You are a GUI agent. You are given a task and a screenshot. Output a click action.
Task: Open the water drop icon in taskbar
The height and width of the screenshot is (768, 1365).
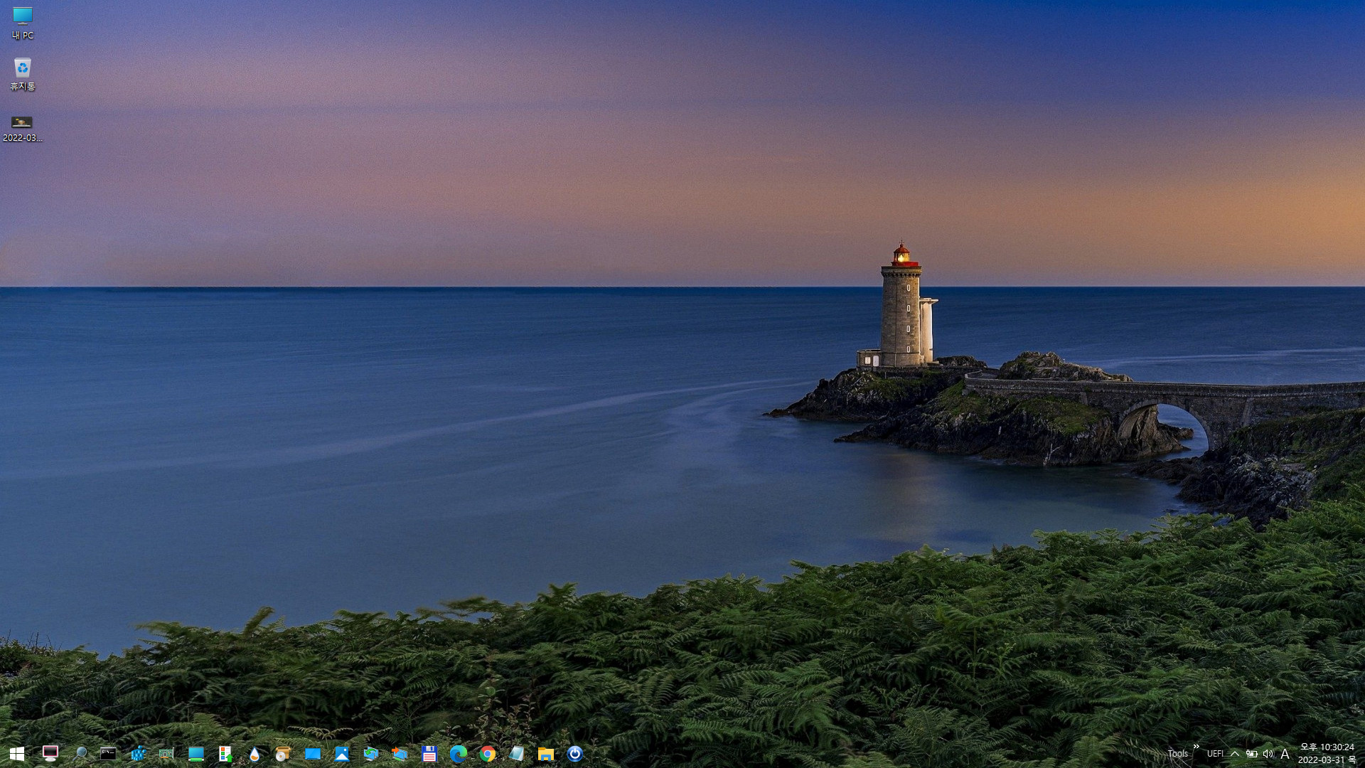tap(255, 754)
